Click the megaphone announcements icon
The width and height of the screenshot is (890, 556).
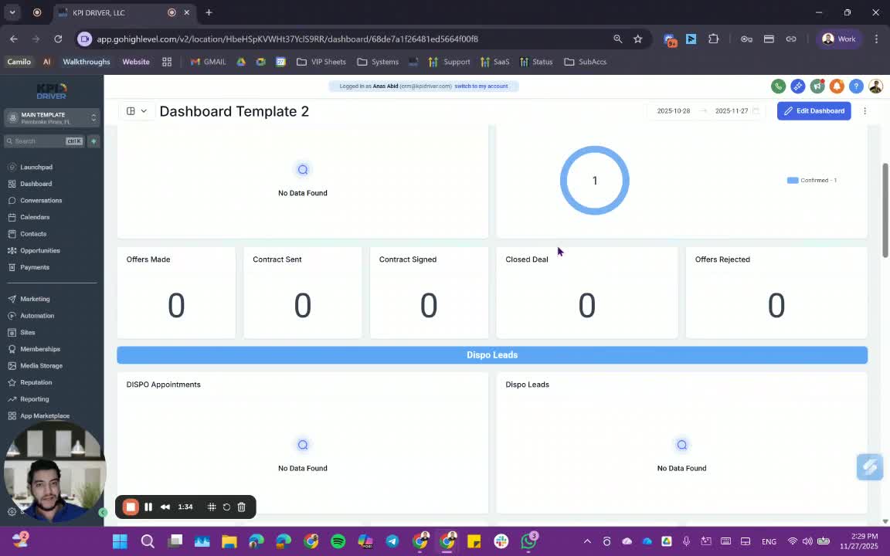coord(817,86)
